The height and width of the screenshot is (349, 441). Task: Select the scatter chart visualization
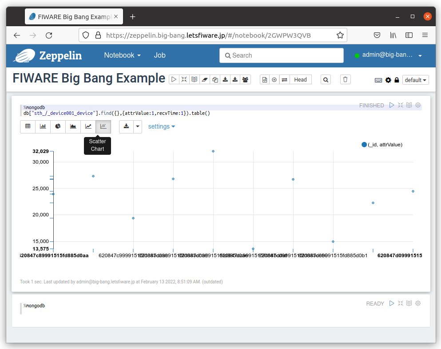103,126
